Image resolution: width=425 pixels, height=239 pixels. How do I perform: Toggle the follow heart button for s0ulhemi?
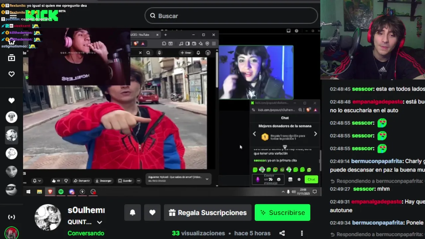152,212
